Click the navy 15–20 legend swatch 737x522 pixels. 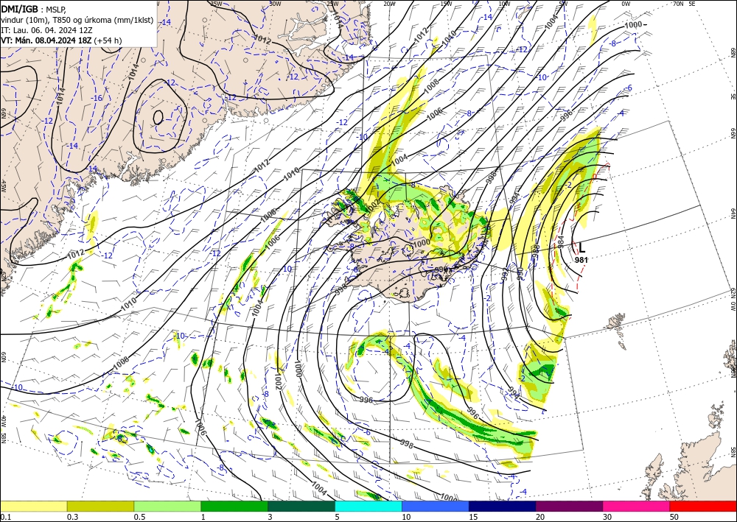click(503, 506)
